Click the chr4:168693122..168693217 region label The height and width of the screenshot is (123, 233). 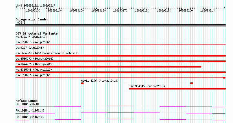pyautogui.click(x=35, y=5)
